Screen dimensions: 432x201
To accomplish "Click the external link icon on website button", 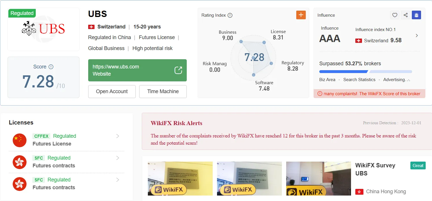I will click(178, 70).
